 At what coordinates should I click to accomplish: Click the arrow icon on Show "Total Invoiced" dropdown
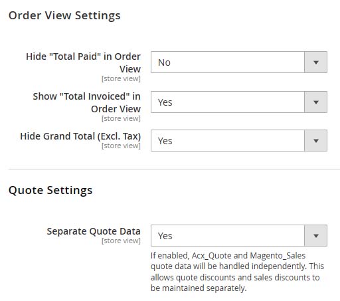[316, 102]
